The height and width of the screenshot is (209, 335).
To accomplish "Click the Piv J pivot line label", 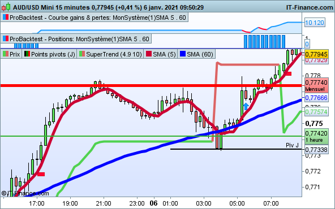I will (292, 145).
